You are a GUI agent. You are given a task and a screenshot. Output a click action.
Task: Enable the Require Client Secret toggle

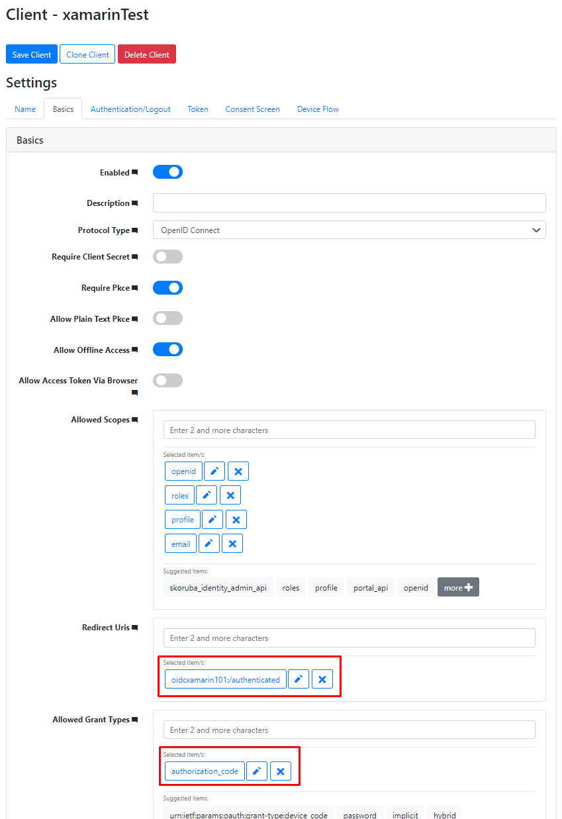[167, 256]
